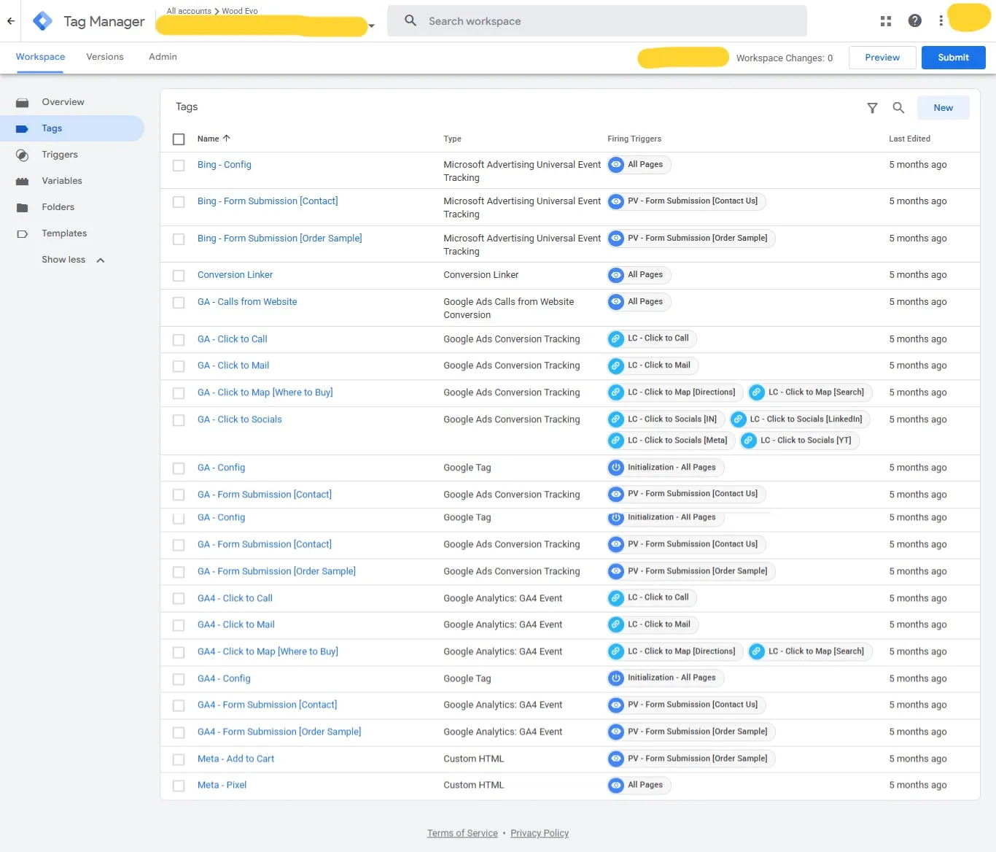This screenshot has width=996, height=852.
Task: Check the Meta - Pixel row checkbox
Action: coord(179,786)
